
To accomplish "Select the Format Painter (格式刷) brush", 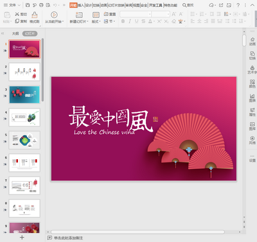I will pyautogui.click(x=35, y=17).
